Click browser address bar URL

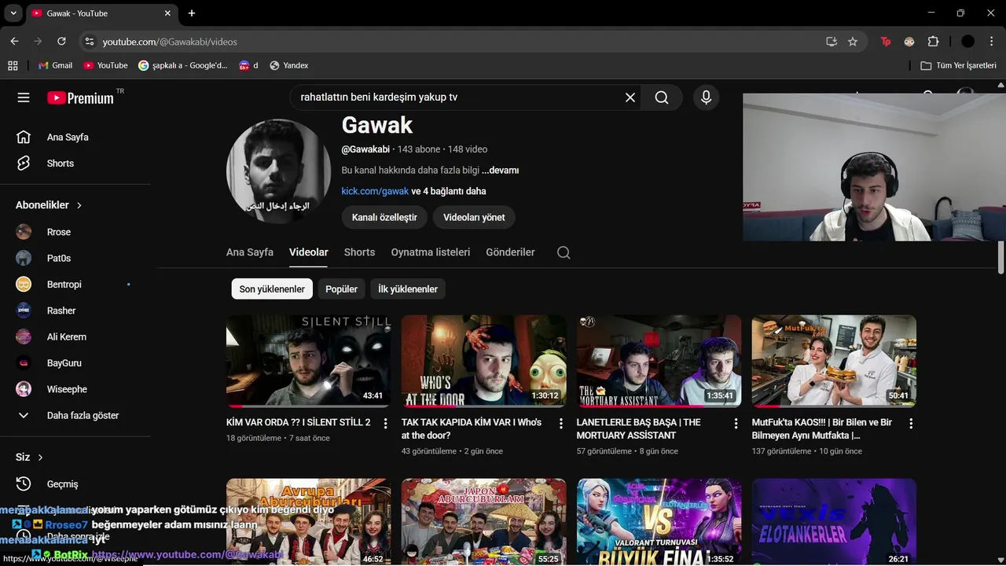pyautogui.click(x=170, y=42)
